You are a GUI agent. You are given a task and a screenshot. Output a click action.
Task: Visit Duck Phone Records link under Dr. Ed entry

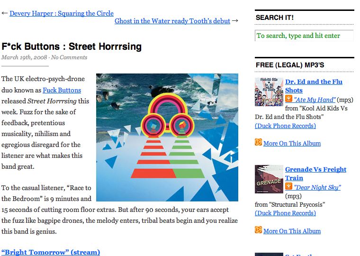pos(285,126)
